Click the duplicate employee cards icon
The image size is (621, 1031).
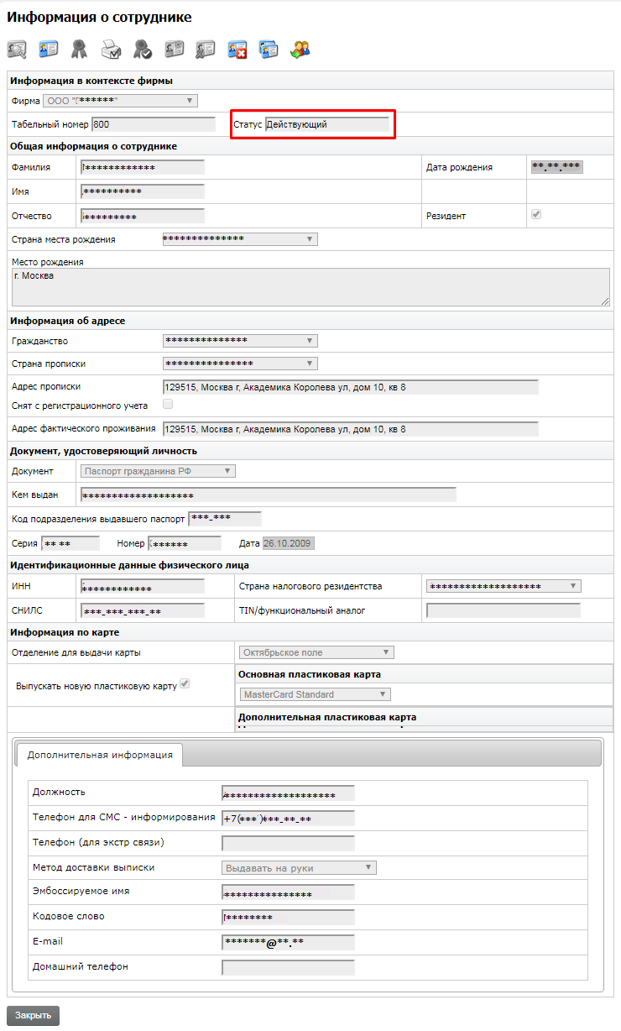269,50
